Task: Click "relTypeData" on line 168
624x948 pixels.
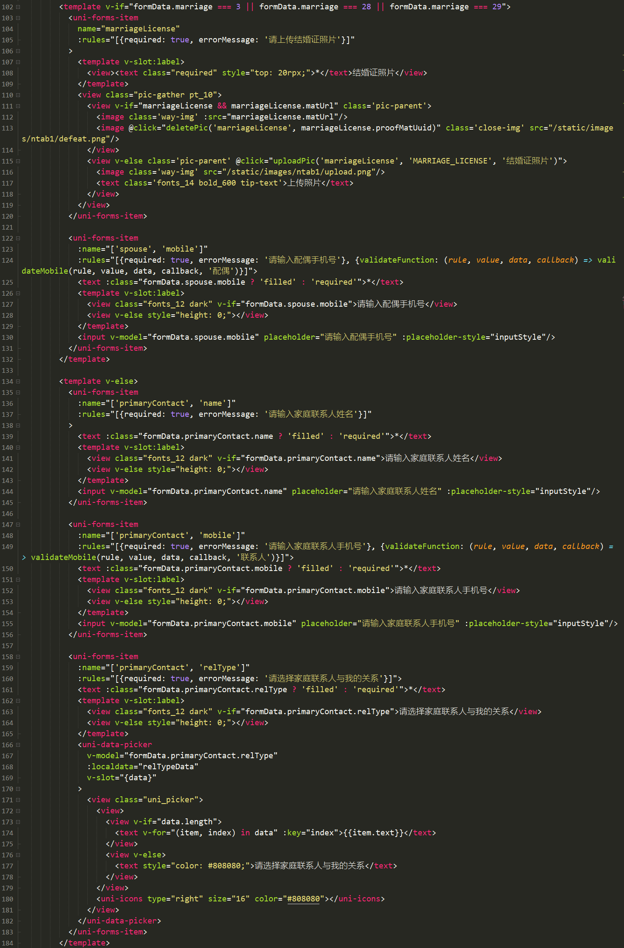Action: pos(168,767)
